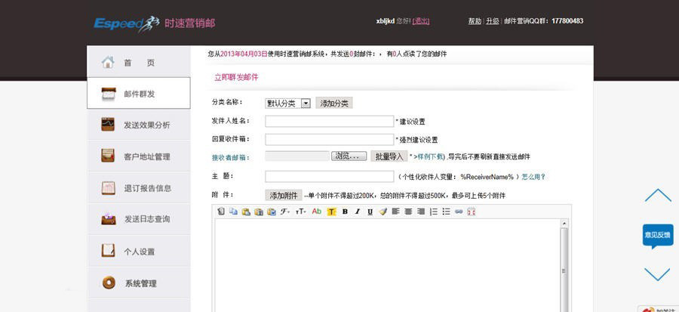Center-align text in the editor
Image resolution: width=679 pixels, height=312 pixels.
tap(408, 212)
